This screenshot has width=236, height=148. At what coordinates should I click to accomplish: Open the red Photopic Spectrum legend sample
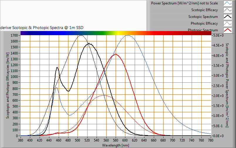click(x=228, y=30)
